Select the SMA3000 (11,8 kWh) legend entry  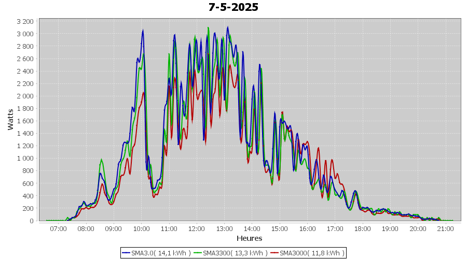pyautogui.click(x=307, y=253)
